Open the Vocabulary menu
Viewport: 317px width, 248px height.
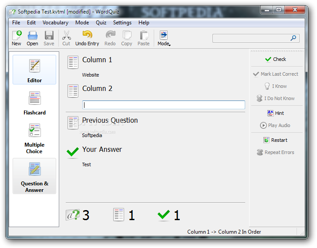pos(55,23)
